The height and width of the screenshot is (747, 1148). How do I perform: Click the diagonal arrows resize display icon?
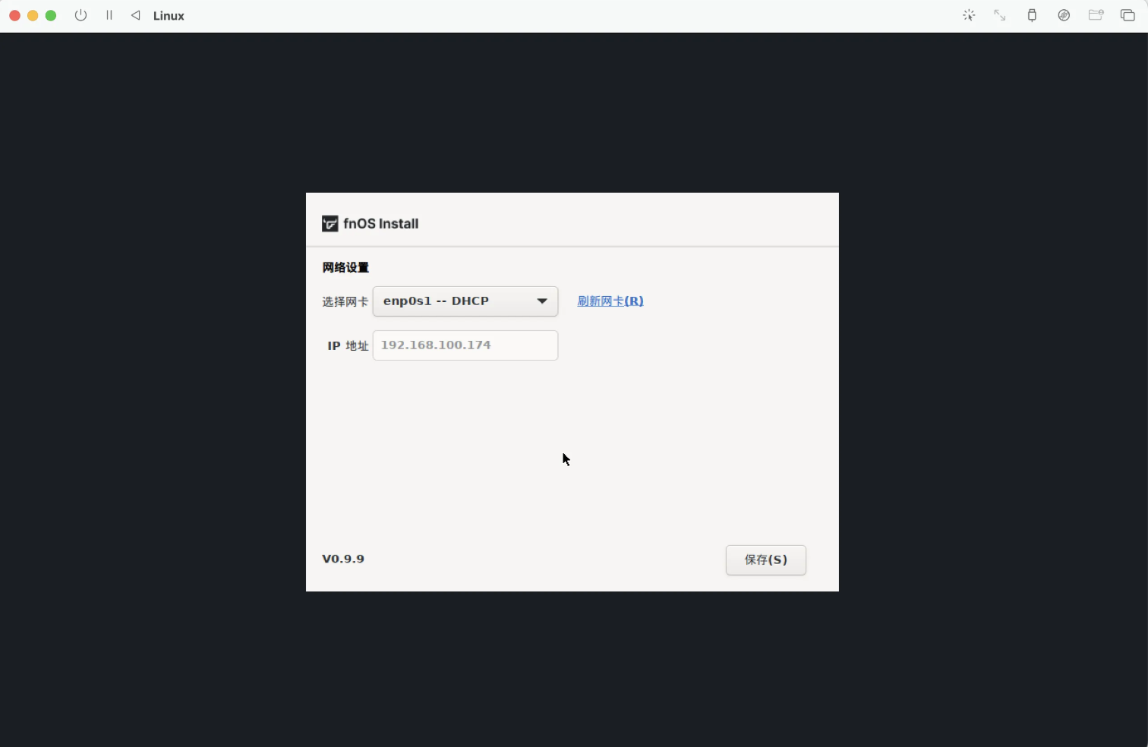pyautogui.click(x=1000, y=15)
